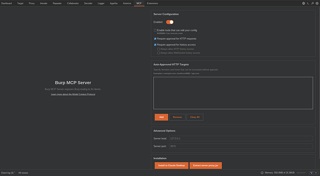The image size is (320, 176).
Task: Select the Intruder tab
Action: point(44,3)
